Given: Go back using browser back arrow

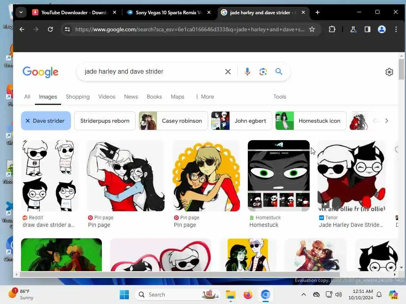Looking at the screenshot, I should (x=22, y=29).
